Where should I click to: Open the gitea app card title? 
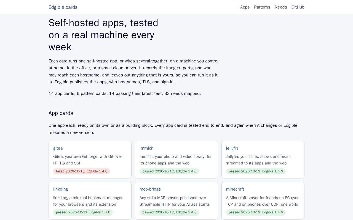click(x=58, y=148)
